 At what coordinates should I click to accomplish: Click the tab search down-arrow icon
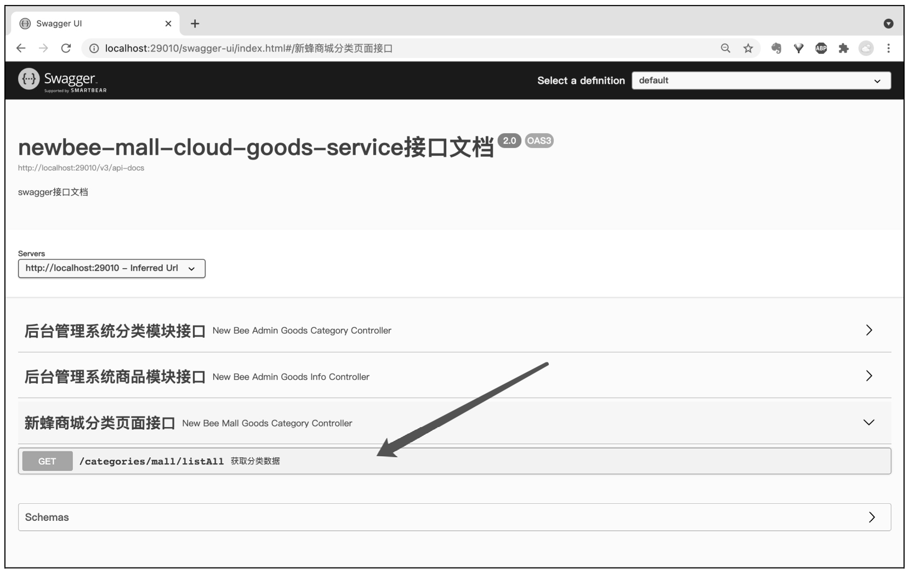pos(889,24)
